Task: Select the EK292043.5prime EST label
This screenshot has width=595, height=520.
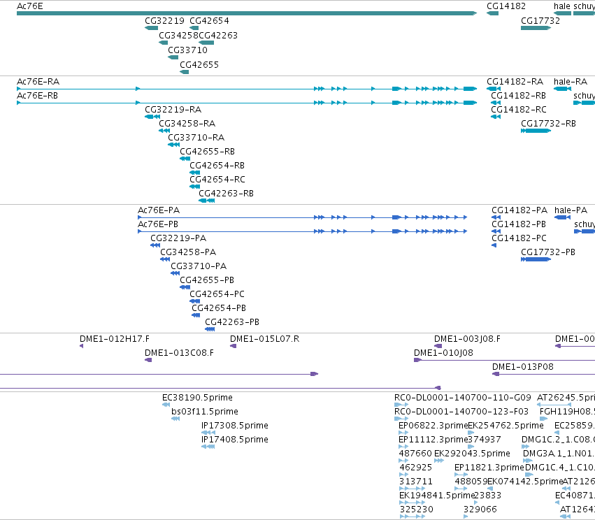Action: coord(472,454)
